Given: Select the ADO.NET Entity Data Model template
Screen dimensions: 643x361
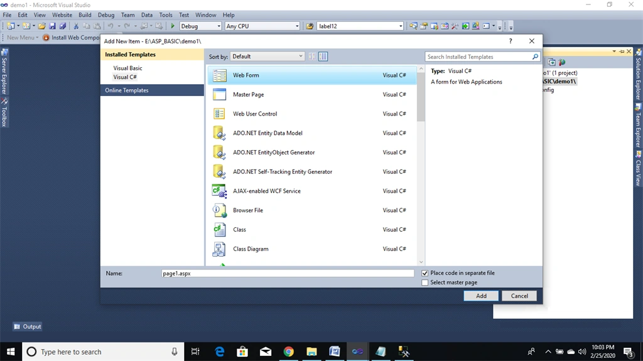Looking at the screenshot, I should [x=312, y=133].
